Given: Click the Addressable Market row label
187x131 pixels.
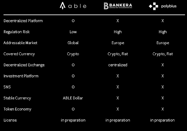Looking at the screenshot, I should click(20, 43).
